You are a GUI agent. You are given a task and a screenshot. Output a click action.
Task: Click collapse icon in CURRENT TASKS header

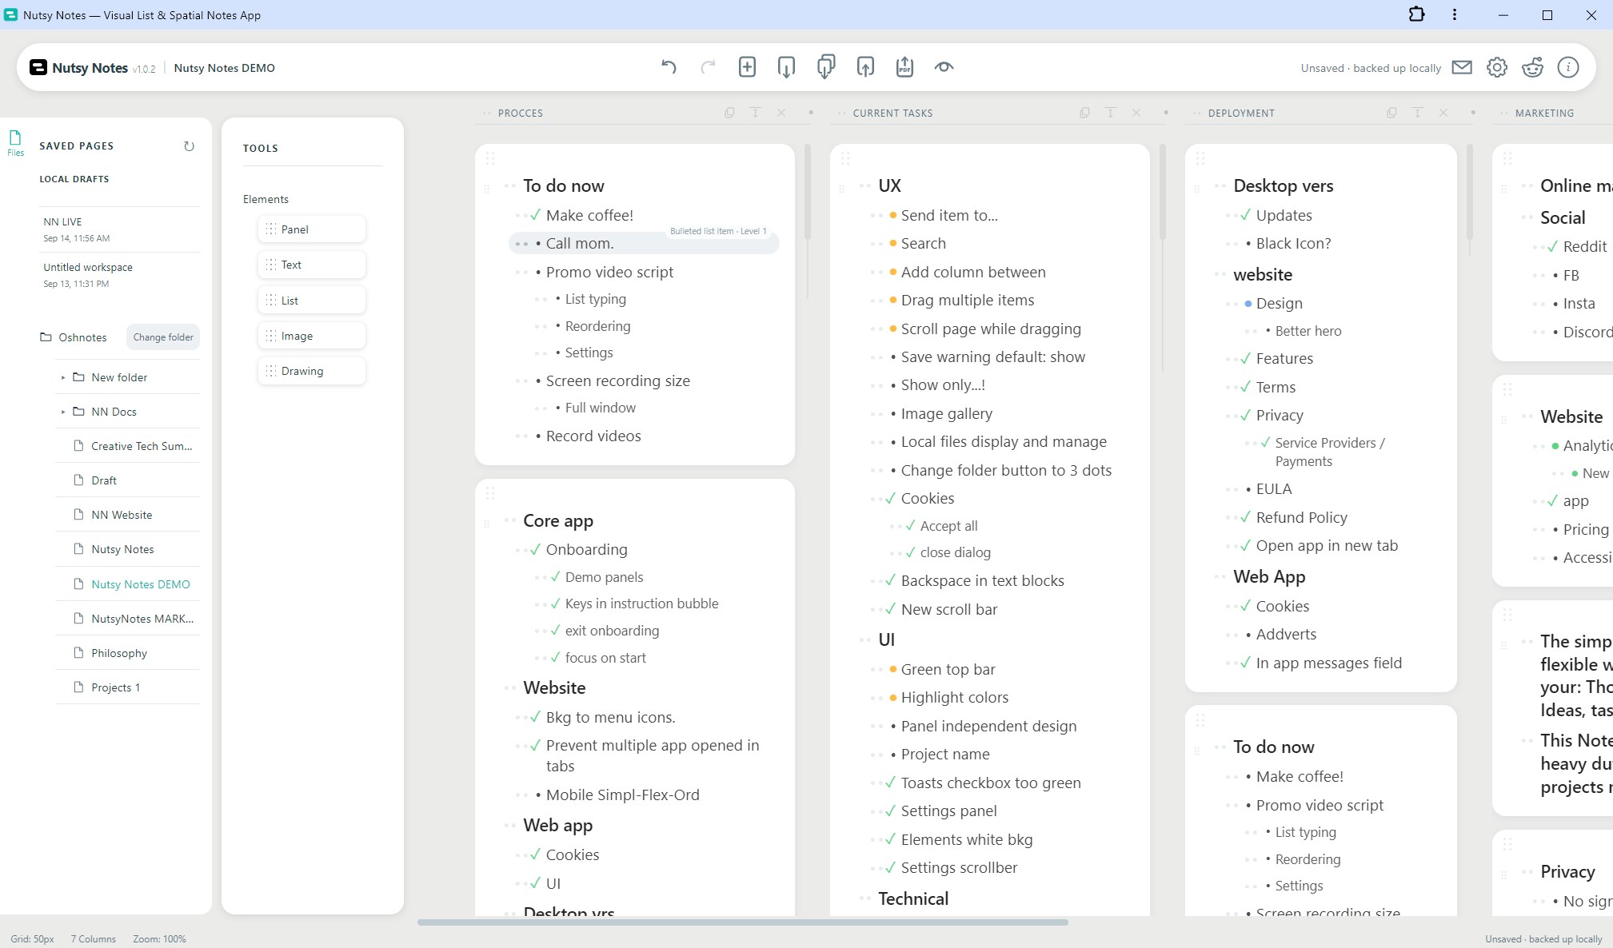(x=1110, y=113)
